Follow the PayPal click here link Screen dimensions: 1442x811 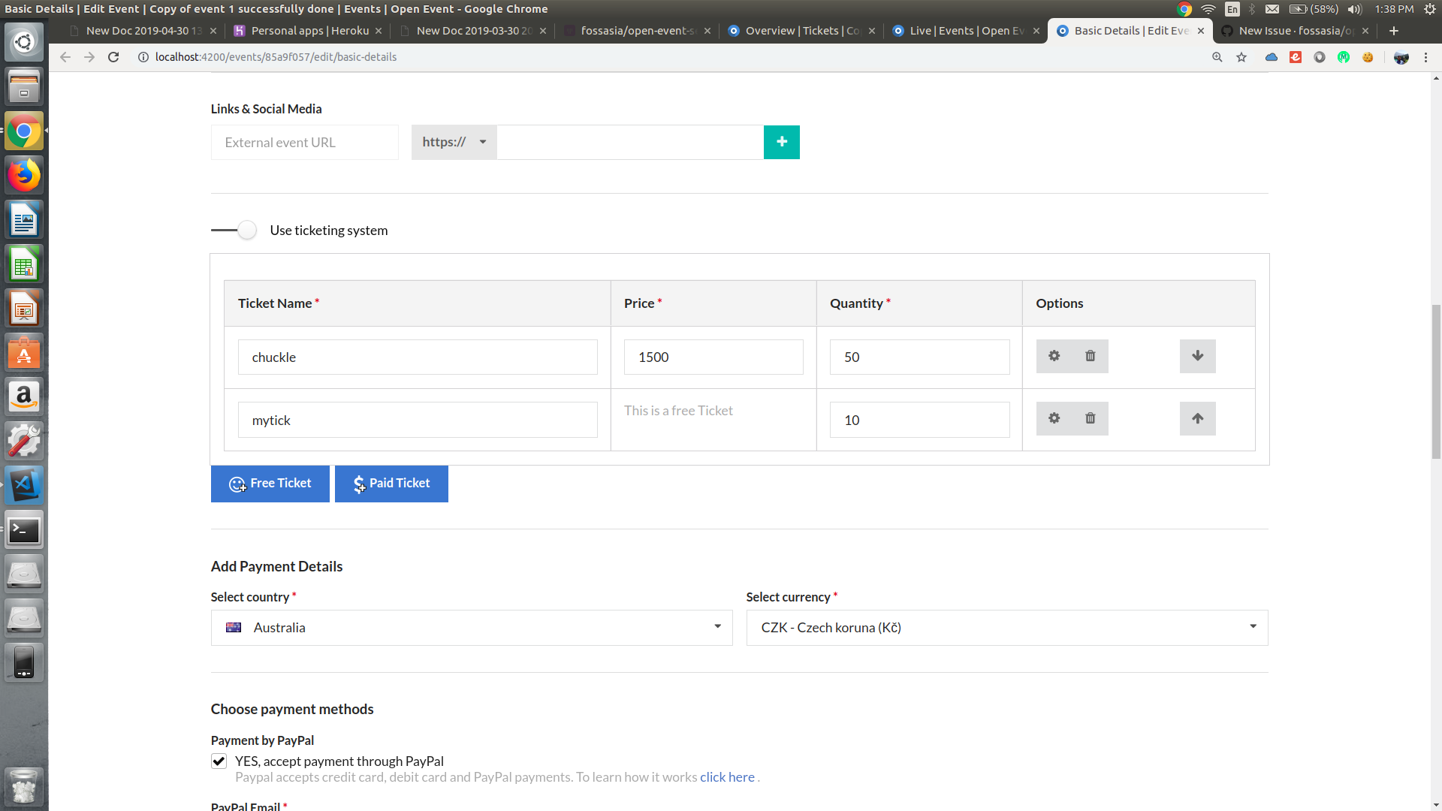(x=727, y=777)
